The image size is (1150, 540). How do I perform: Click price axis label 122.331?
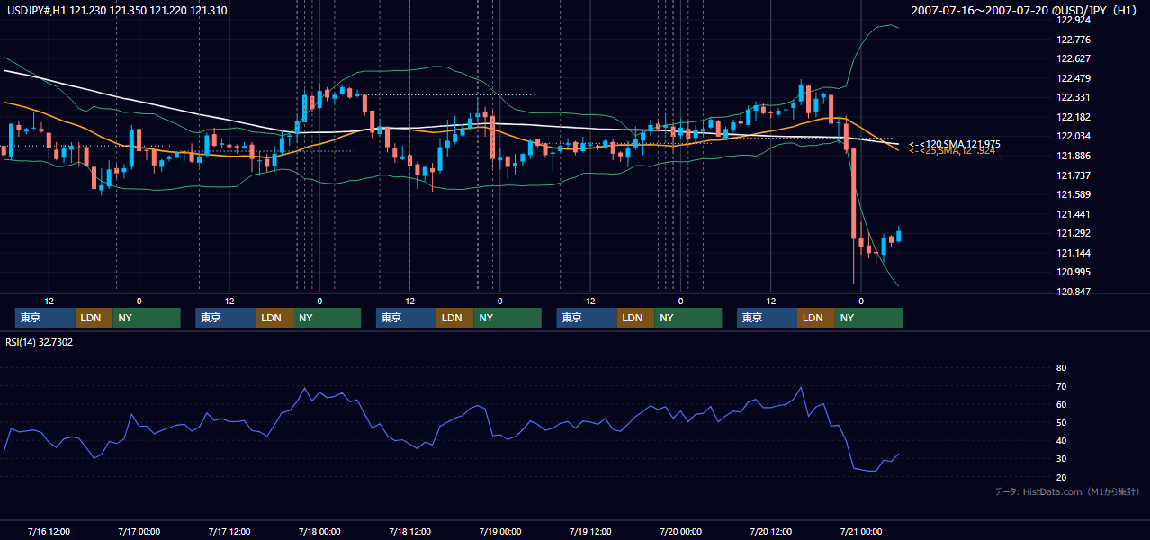click(1074, 97)
